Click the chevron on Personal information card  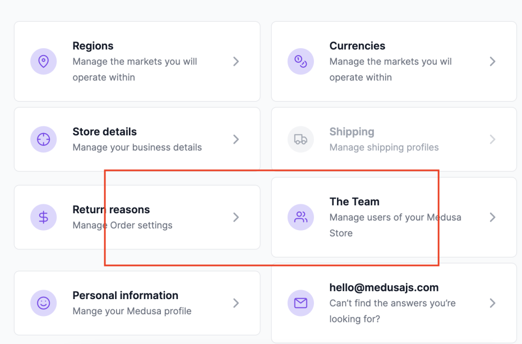(x=236, y=303)
